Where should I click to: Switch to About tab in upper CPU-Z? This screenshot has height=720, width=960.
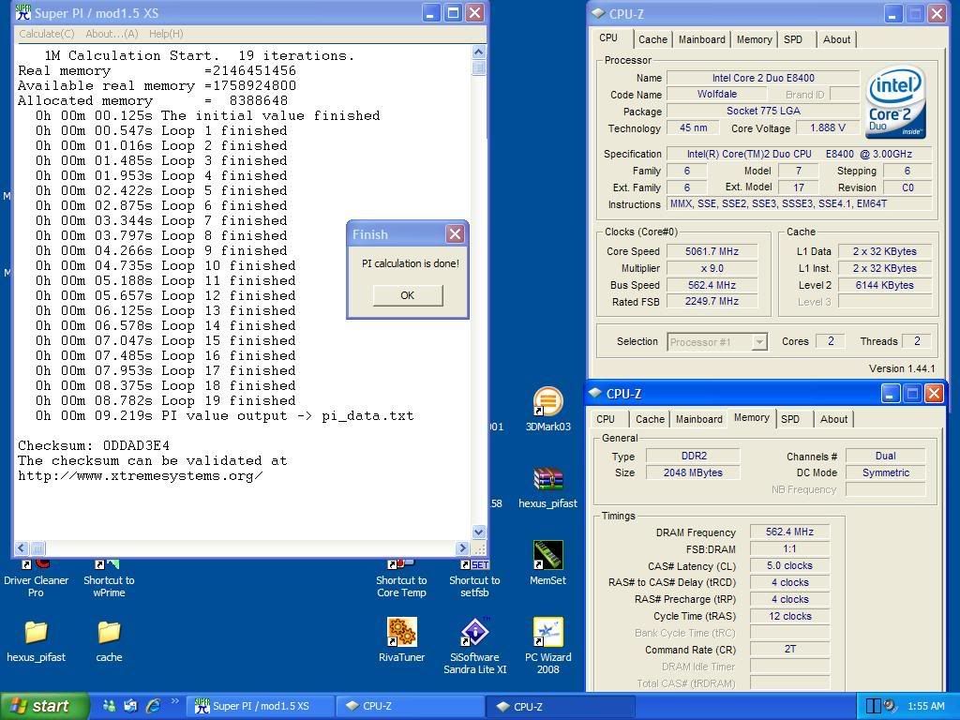[836, 39]
